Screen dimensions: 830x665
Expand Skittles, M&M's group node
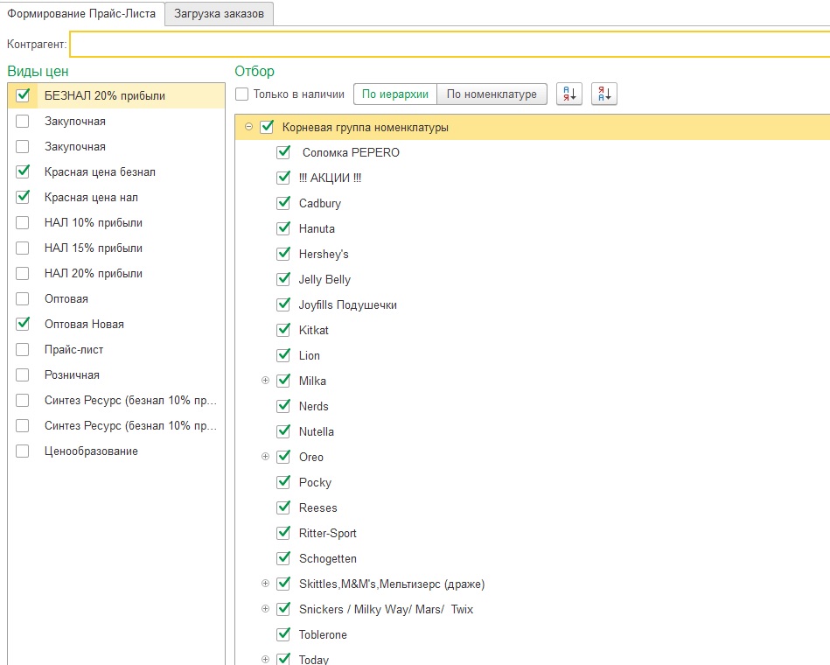pos(266,584)
